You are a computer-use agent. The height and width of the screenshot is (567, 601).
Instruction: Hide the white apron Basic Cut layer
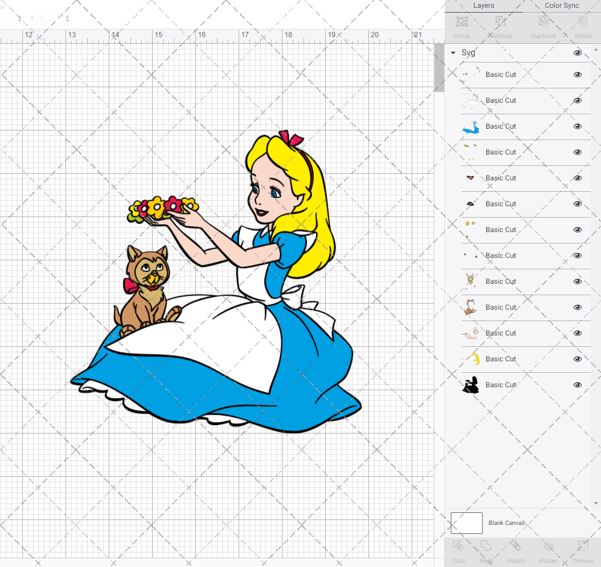click(x=578, y=100)
